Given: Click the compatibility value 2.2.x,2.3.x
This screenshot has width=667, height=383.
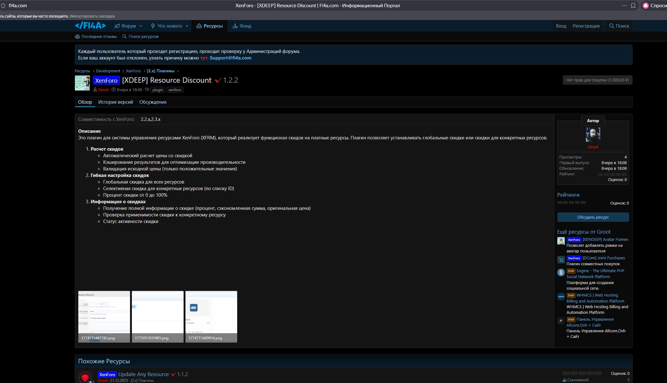Looking at the screenshot, I should tap(150, 119).
